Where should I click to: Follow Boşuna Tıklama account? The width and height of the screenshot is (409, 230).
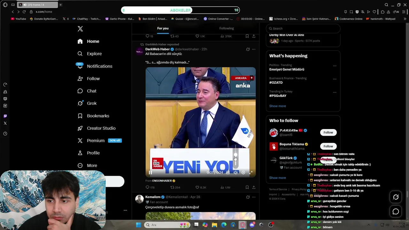coord(328,146)
